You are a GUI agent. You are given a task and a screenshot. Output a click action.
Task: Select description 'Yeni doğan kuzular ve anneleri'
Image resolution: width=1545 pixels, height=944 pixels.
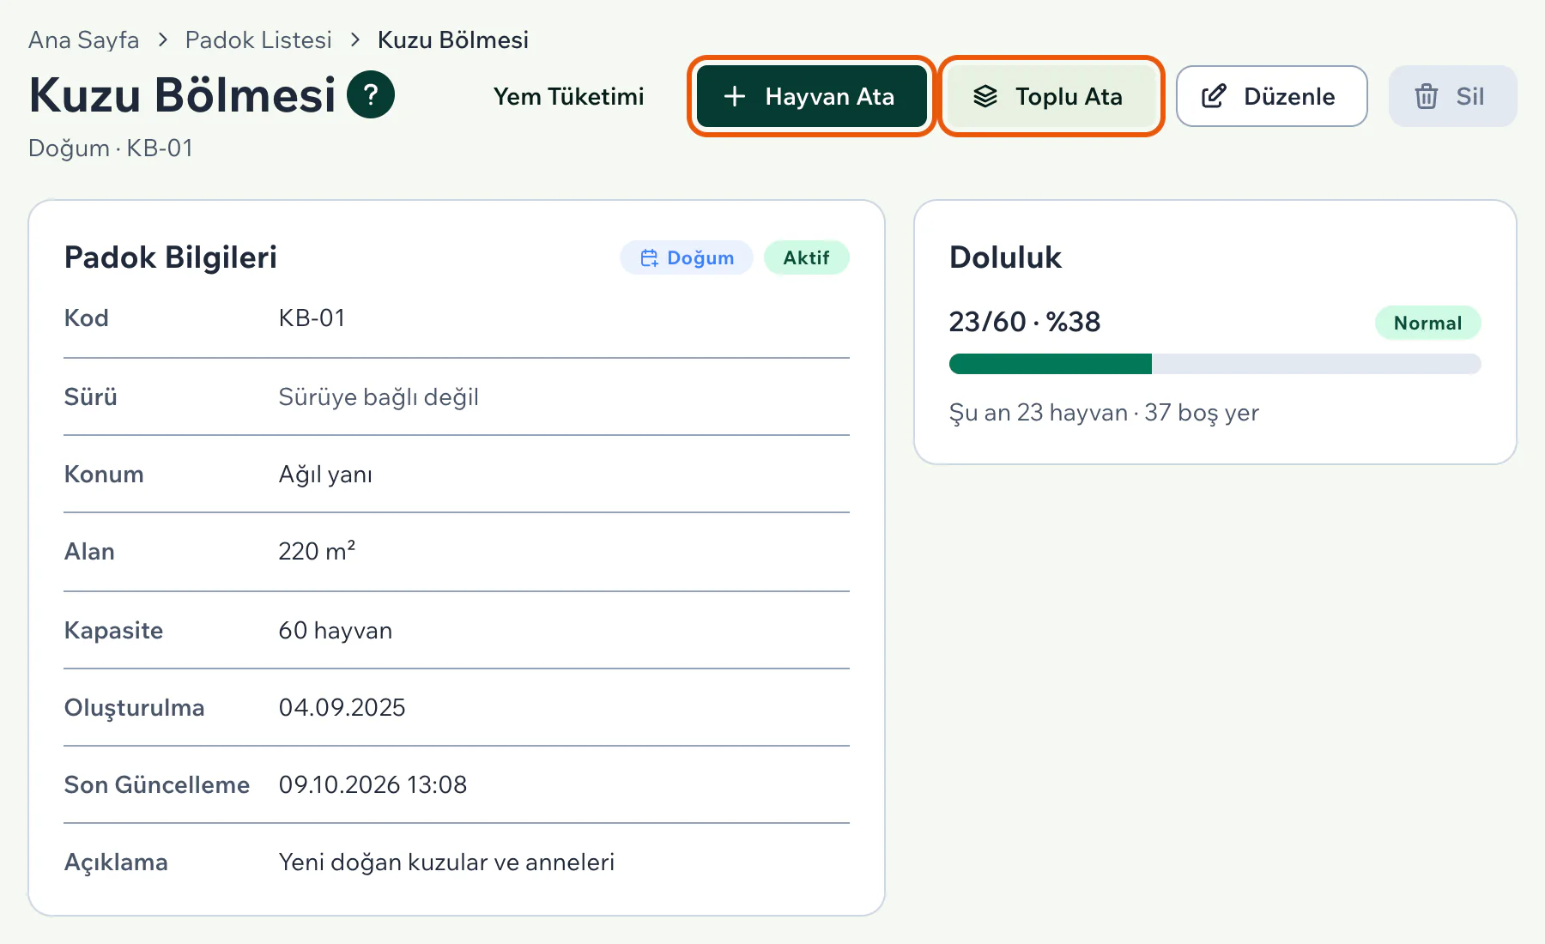[446, 862]
